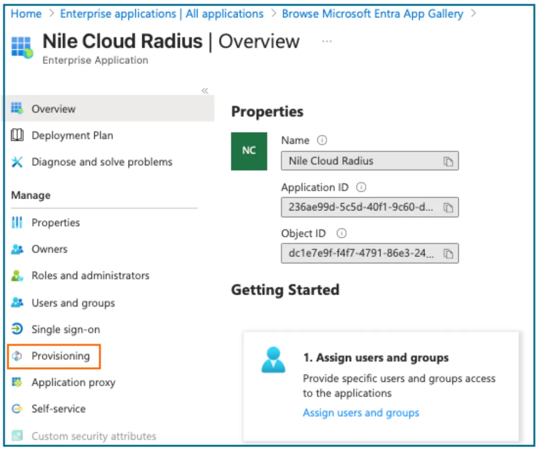This screenshot has width=539, height=451.
Task: Click the Single sign-on arrow icon
Action: 17,329
